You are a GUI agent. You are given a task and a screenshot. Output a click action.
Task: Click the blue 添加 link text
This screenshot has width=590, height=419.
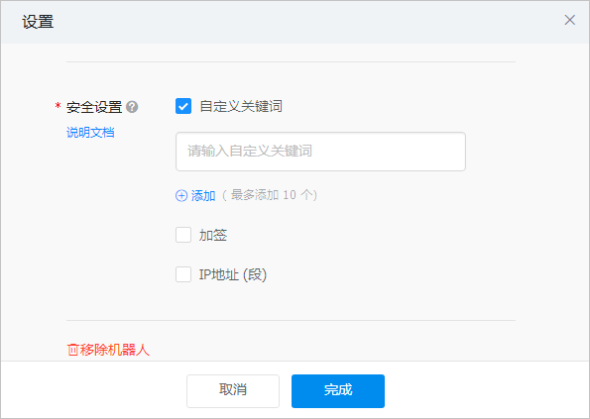pos(203,196)
